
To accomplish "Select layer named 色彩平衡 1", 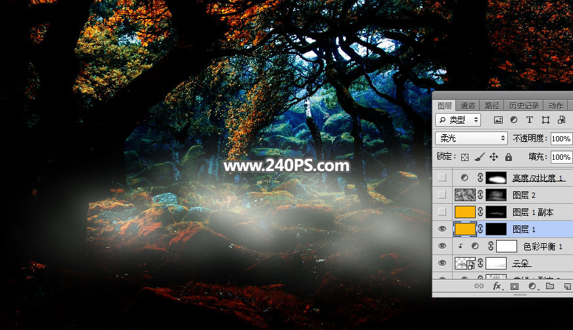I will [x=543, y=247].
